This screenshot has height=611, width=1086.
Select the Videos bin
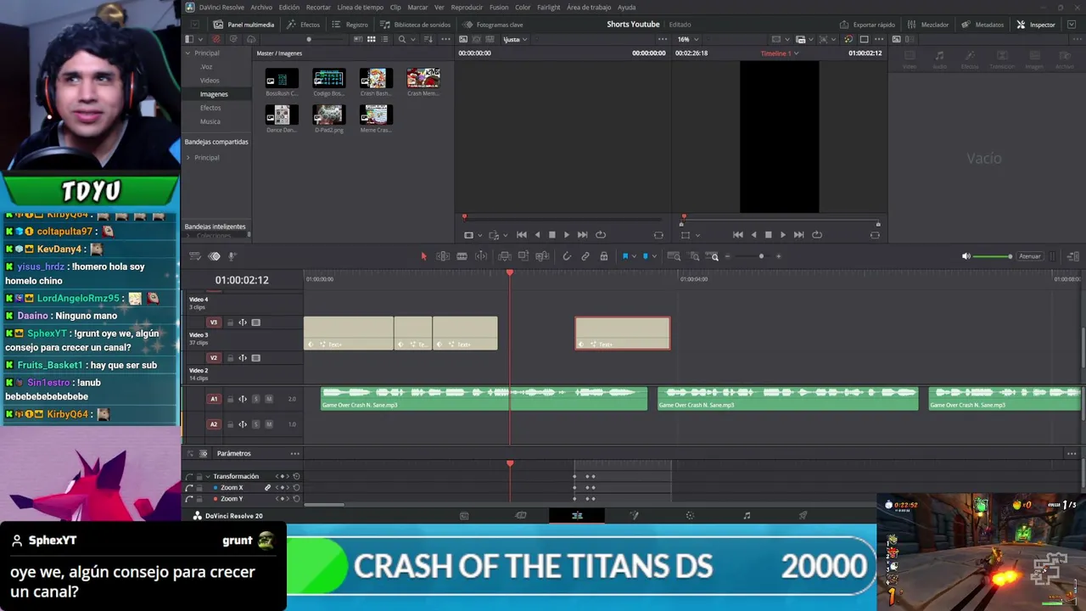[x=210, y=81]
